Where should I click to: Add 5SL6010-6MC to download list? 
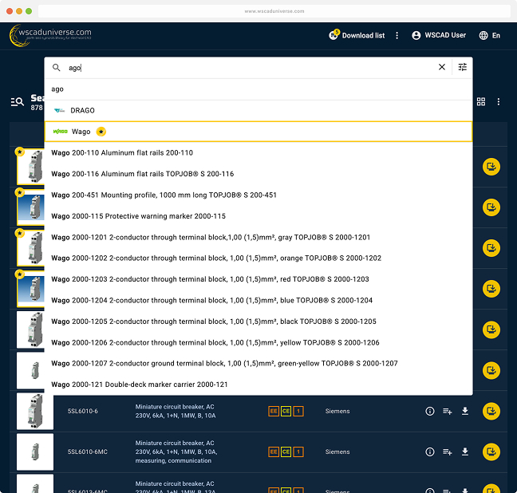tap(448, 452)
